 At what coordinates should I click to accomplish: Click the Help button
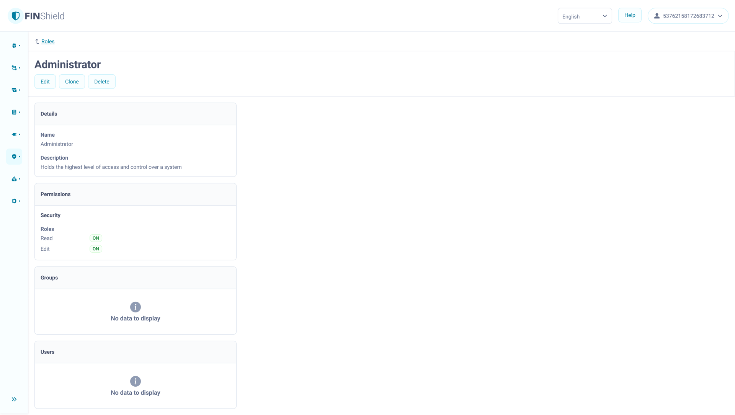(x=630, y=15)
